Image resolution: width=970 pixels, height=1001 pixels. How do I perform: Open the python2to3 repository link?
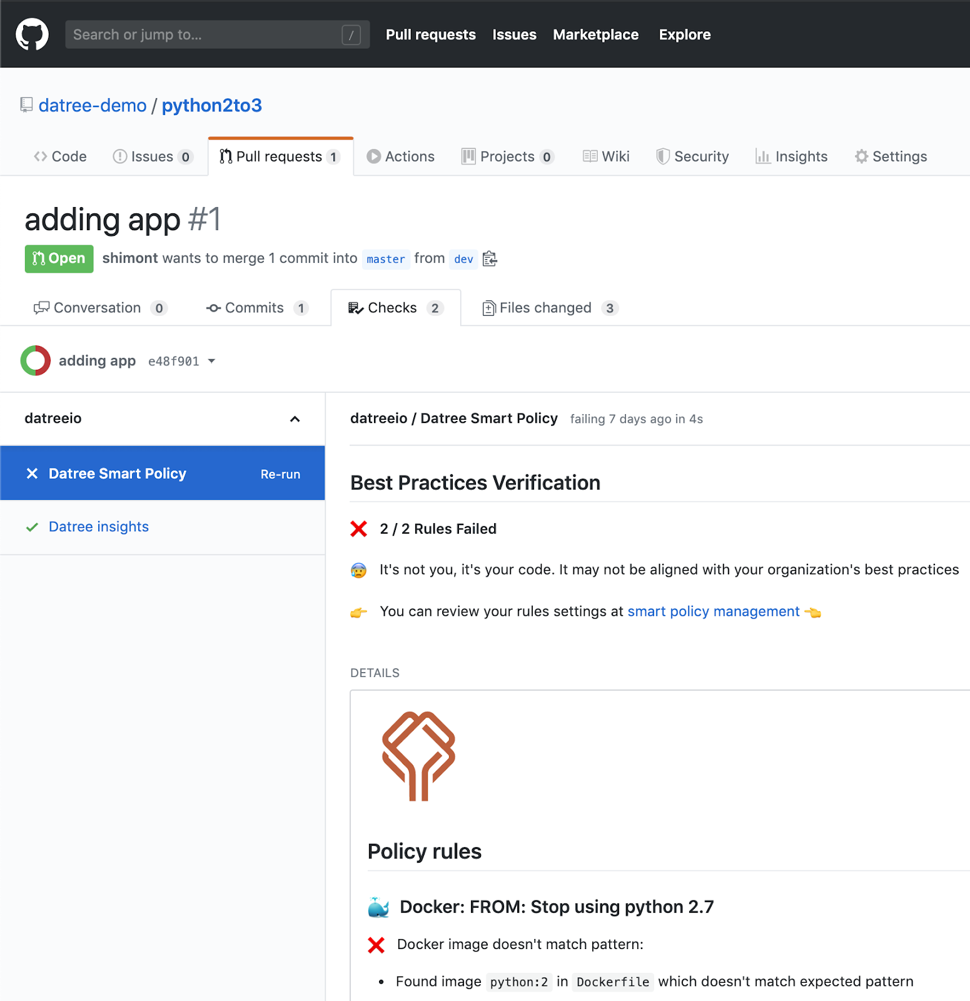coord(212,105)
